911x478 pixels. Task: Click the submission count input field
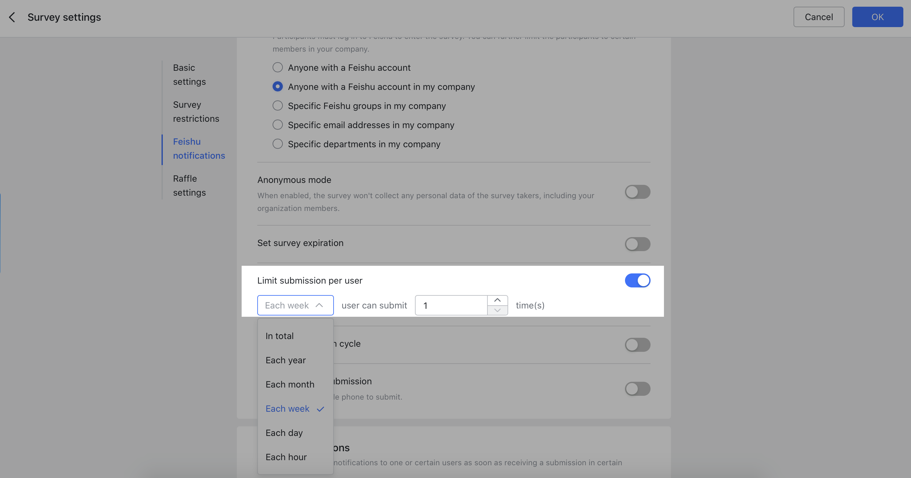(451, 305)
